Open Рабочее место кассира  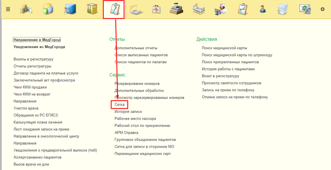tap(135, 119)
